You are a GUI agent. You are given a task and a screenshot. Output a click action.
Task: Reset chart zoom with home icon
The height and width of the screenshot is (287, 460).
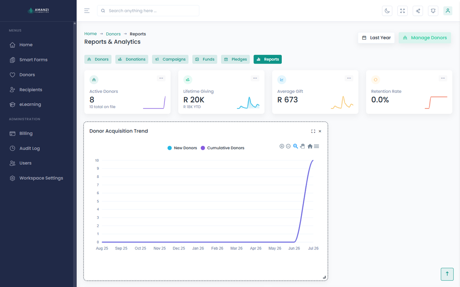(x=310, y=146)
